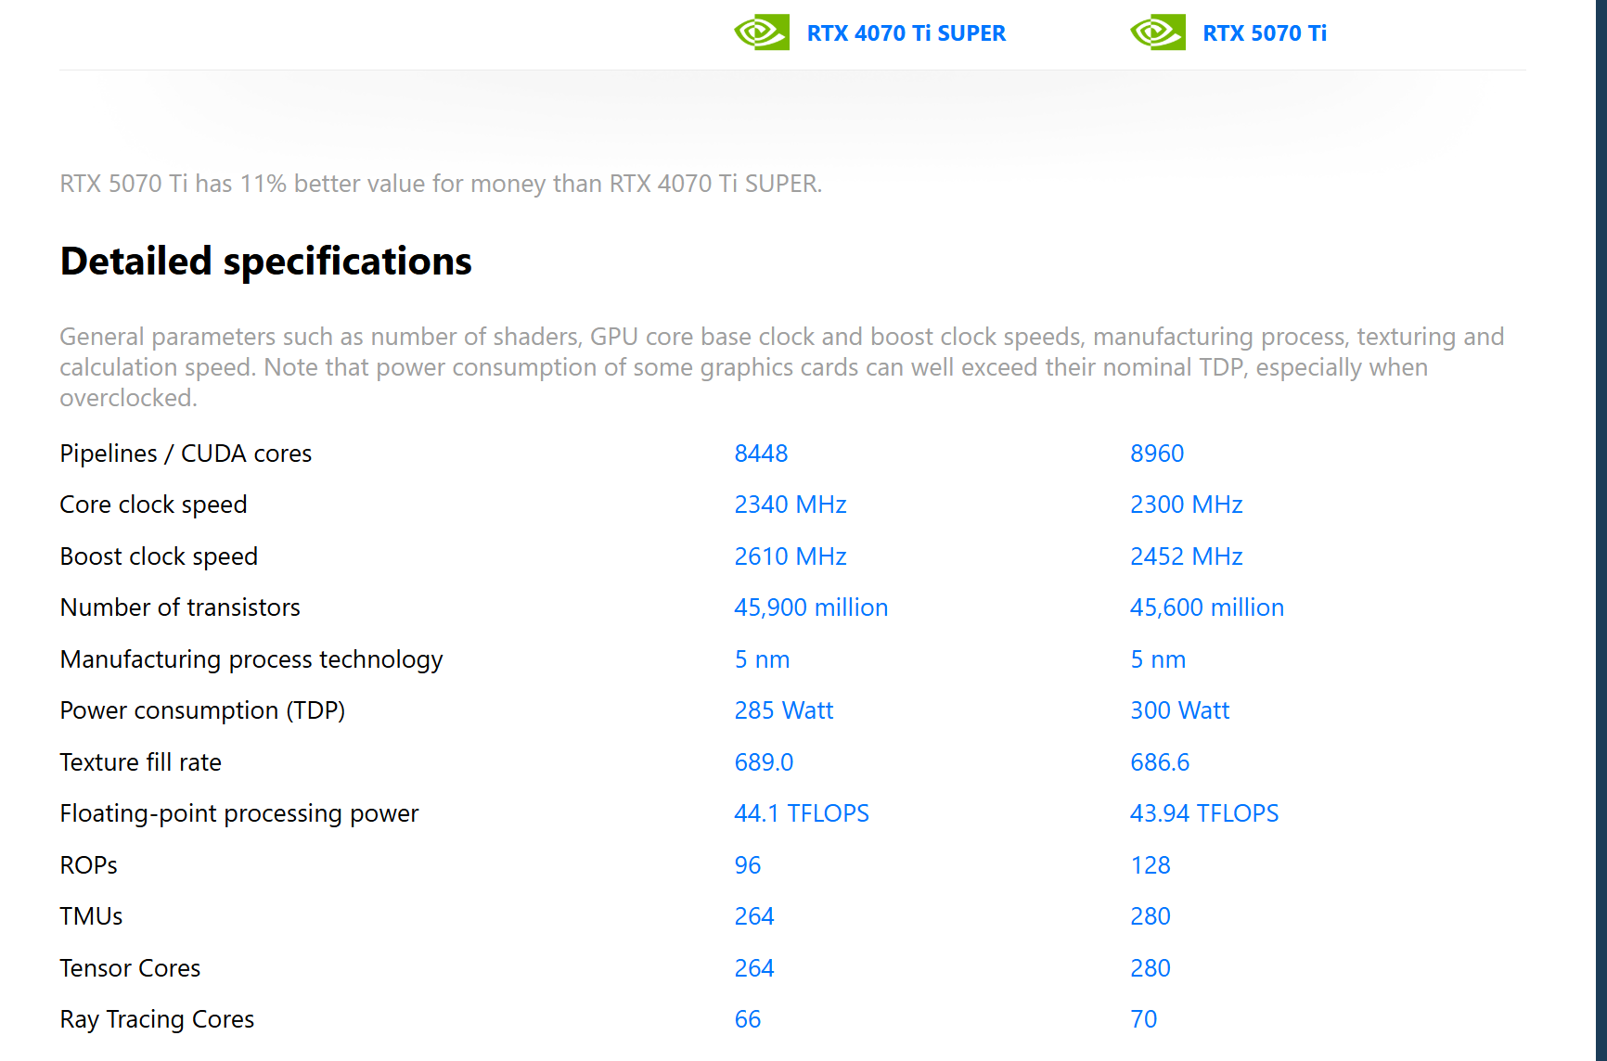
Task: Click the 8448 CUDA cores value
Action: (761, 454)
